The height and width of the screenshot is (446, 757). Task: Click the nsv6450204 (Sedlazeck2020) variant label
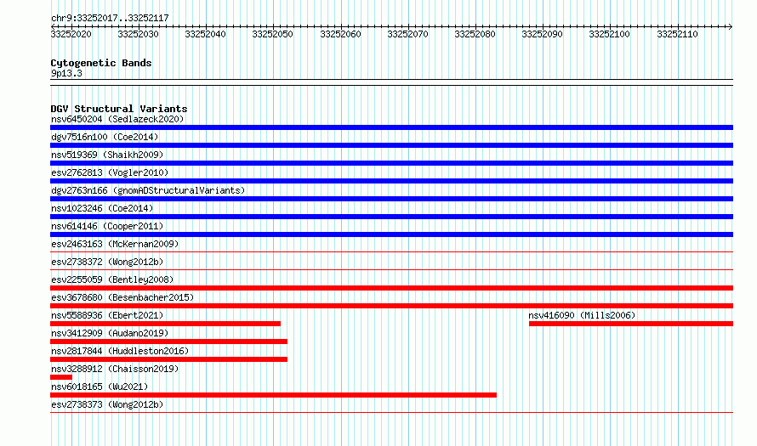pyautogui.click(x=117, y=119)
